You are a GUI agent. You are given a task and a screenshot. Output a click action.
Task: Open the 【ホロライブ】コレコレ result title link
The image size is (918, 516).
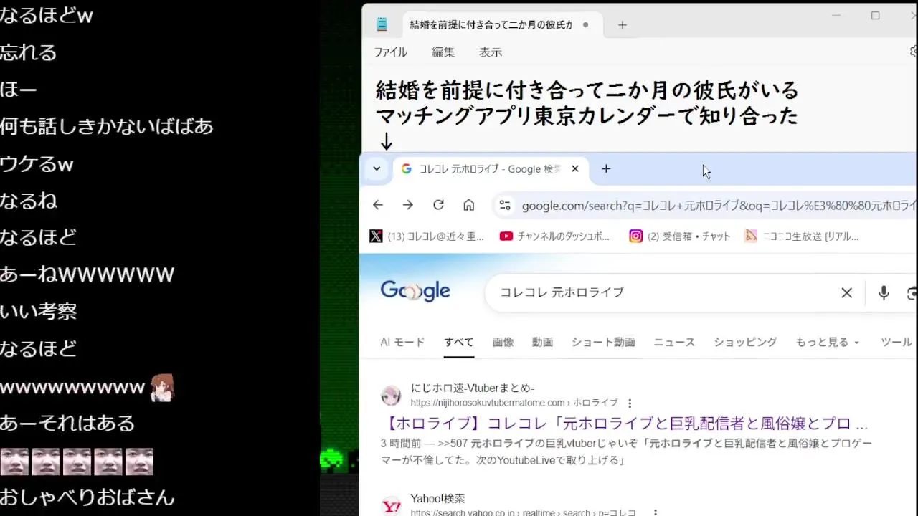(x=624, y=423)
